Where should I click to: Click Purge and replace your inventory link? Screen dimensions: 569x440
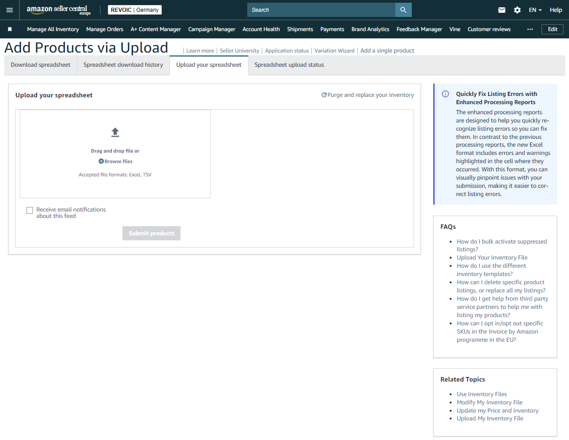coord(368,95)
